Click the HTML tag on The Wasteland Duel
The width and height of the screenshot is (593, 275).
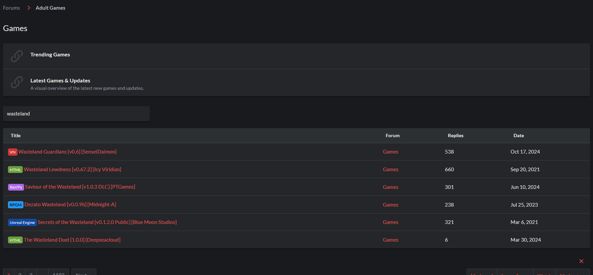15,240
